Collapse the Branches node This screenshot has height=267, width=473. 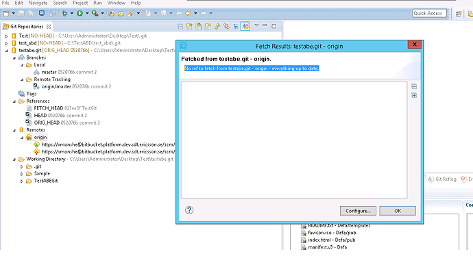(x=14, y=58)
